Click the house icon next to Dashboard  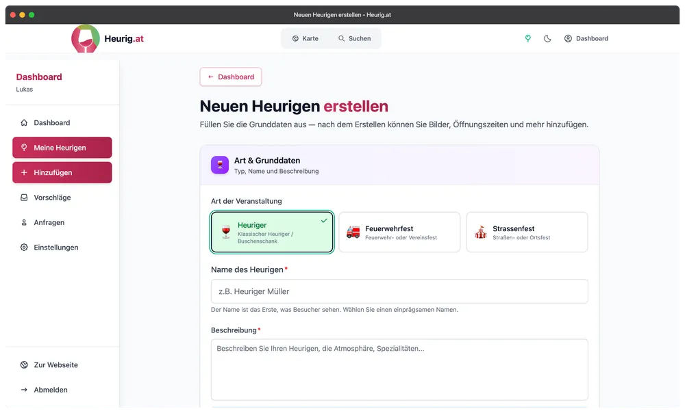[24, 122]
